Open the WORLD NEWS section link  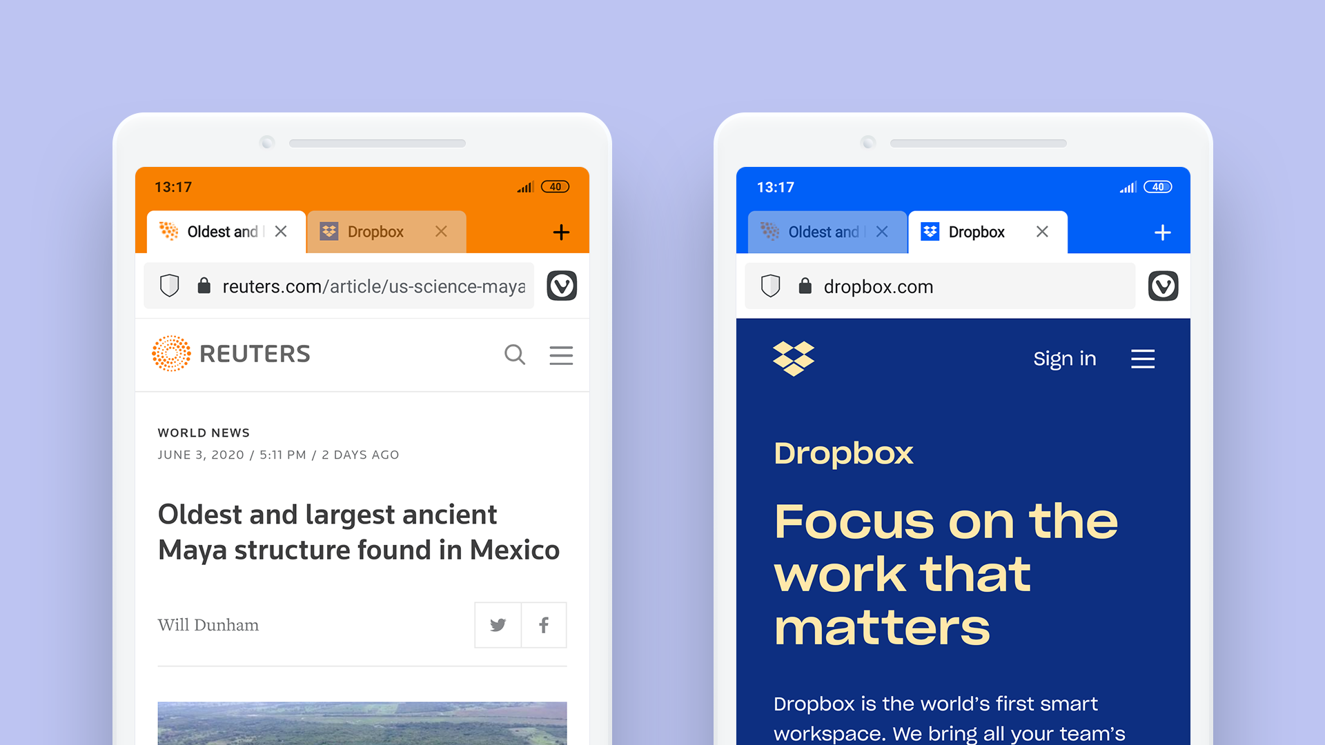point(204,433)
